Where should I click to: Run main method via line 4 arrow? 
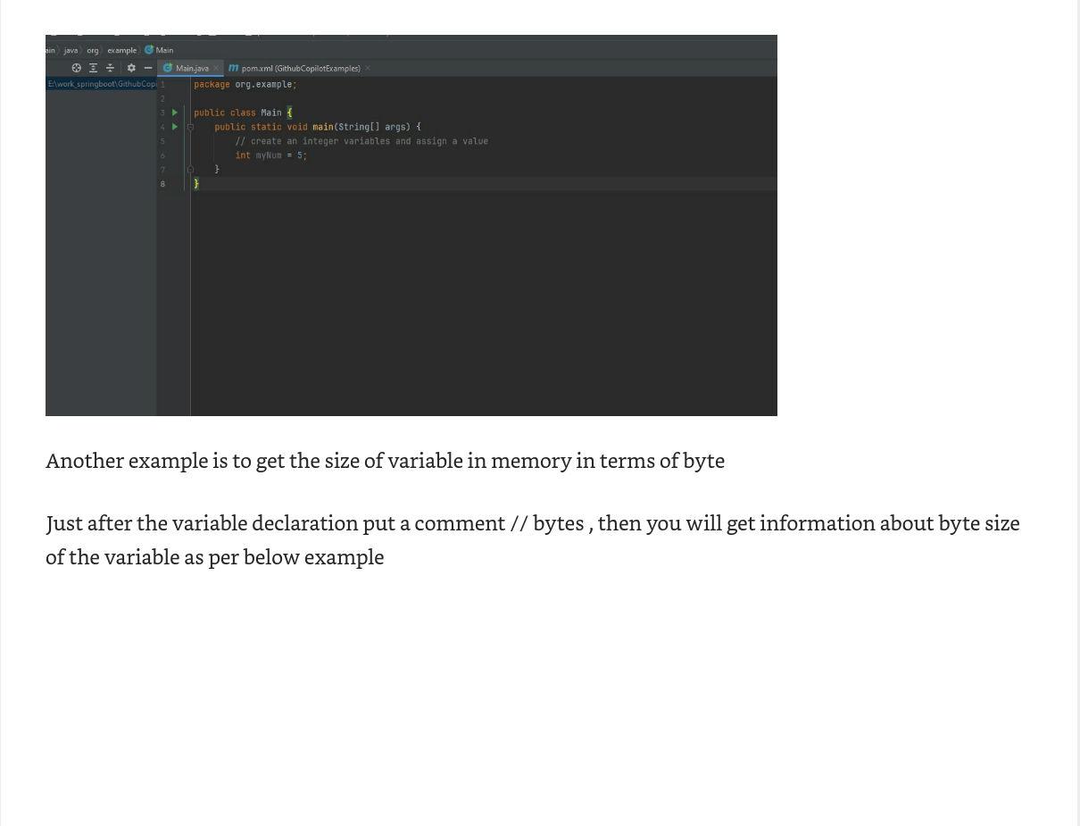pos(175,127)
